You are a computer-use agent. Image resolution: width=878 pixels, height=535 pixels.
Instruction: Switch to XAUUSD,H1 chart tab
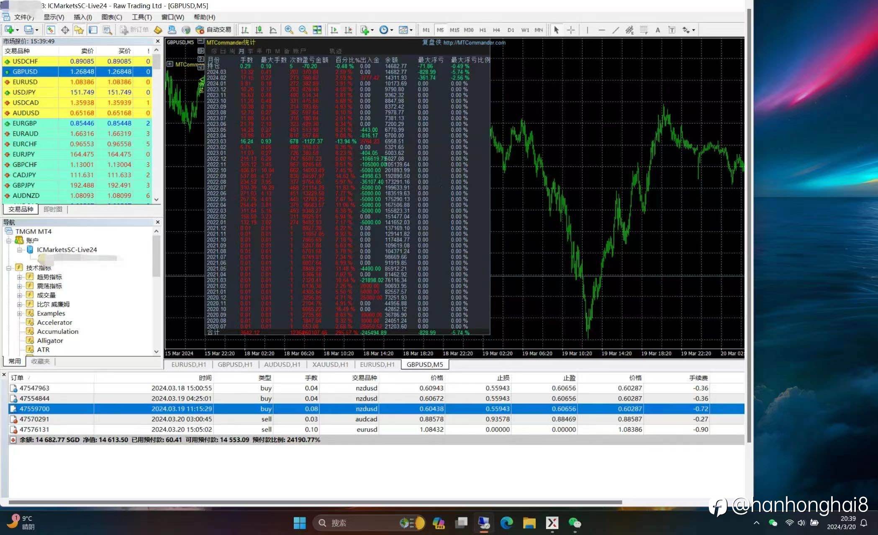click(330, 364)
